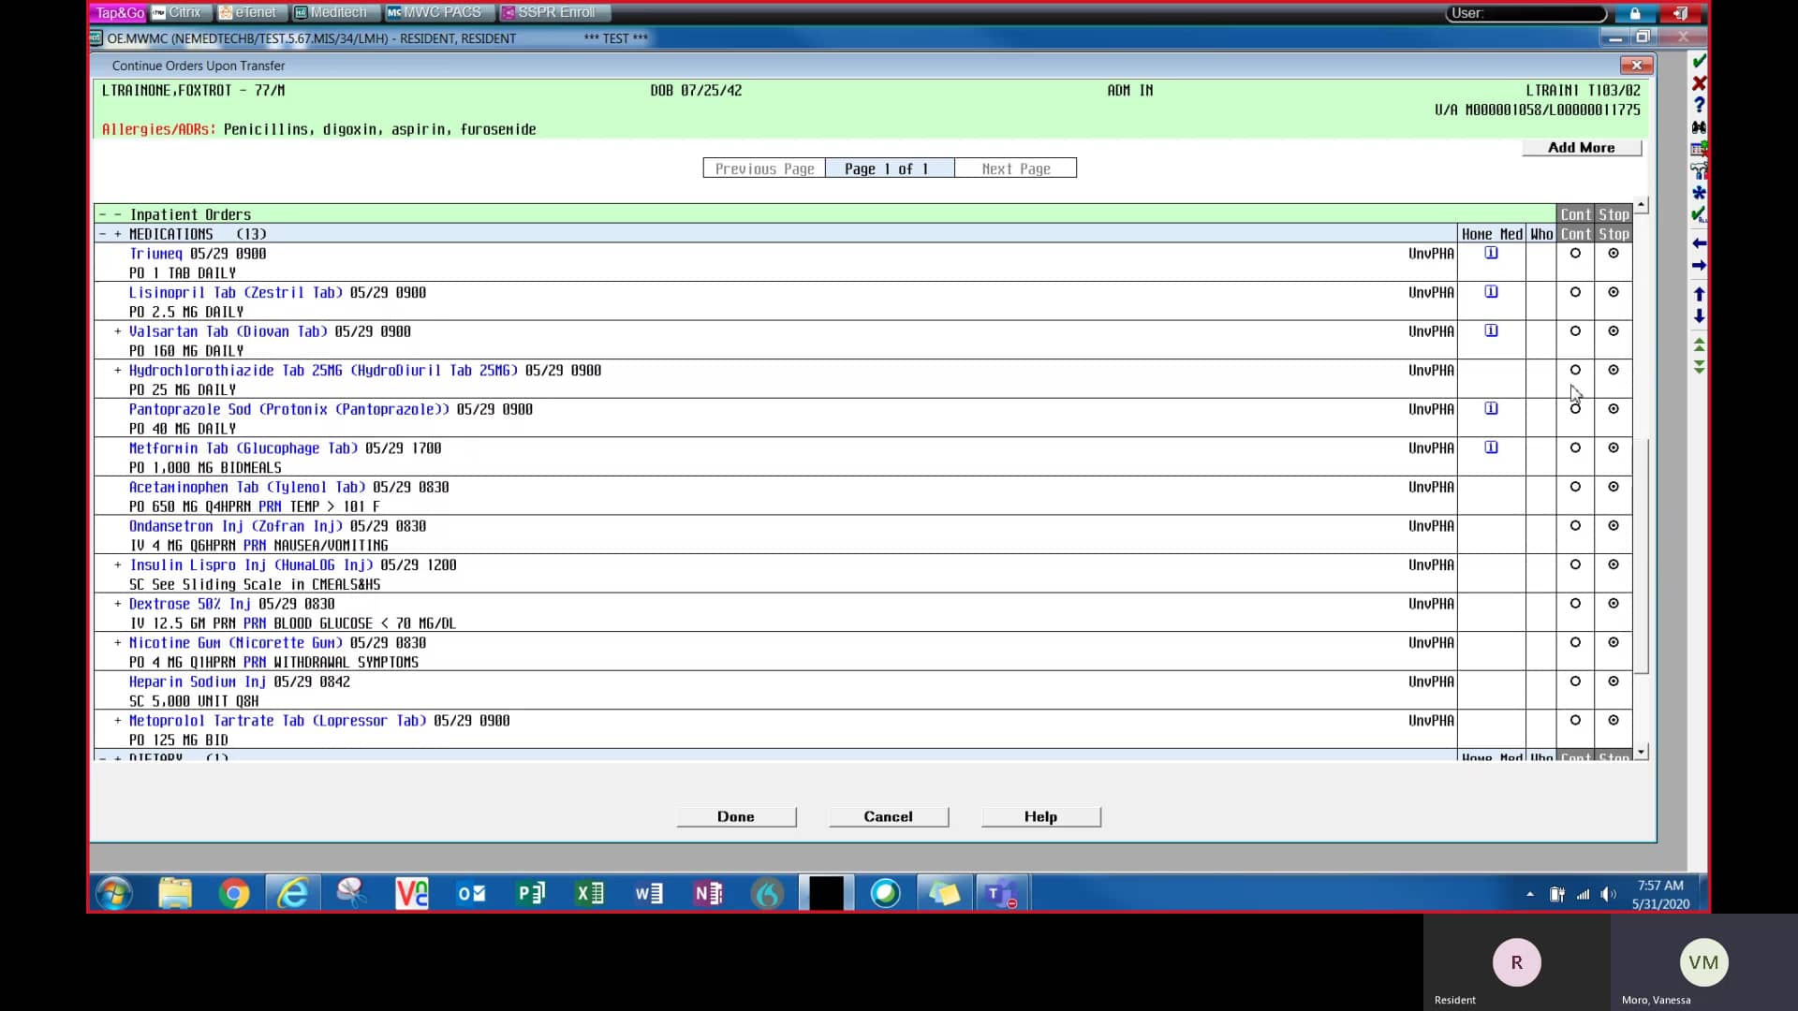Image resolution: width=1798 pixels, height=1011 pixels.
Task: Click the green double-up chevron icon
Action: 1700,344
